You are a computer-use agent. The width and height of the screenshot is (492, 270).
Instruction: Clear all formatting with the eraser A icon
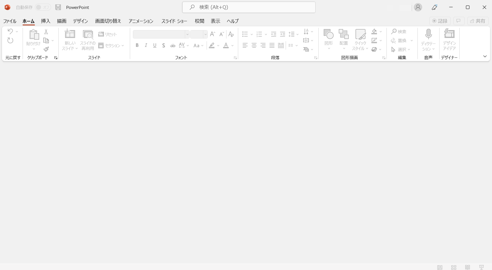(x=231, y=34)
